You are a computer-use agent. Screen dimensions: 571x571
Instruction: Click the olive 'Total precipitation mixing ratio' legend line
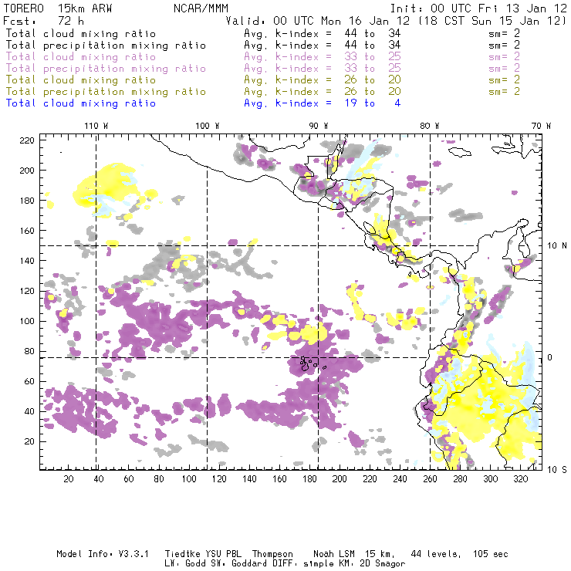106,92
